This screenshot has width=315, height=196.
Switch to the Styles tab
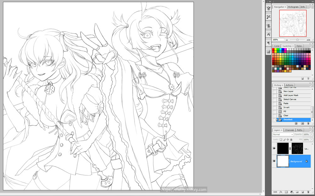click(299, 46)
